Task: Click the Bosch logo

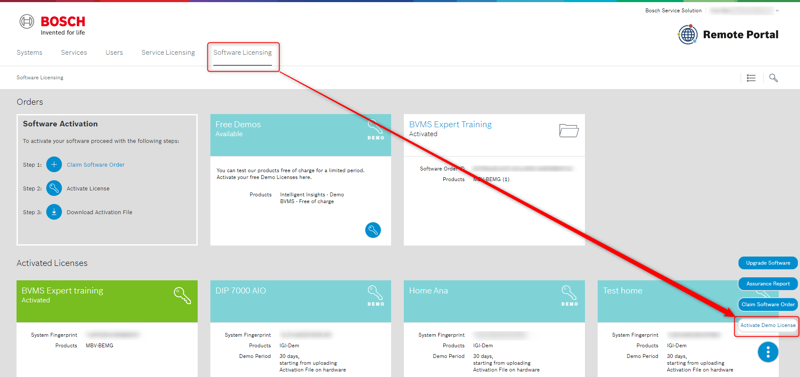Action: point(52,25)
